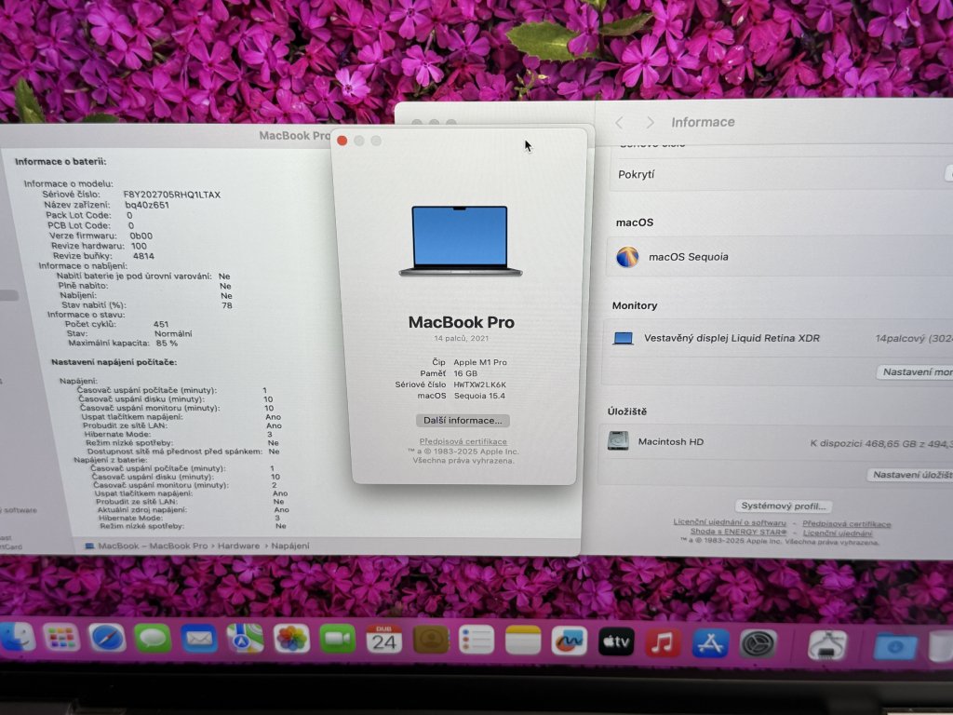
Task: Click the Další informace... button
Action: (x=463, y=420)
